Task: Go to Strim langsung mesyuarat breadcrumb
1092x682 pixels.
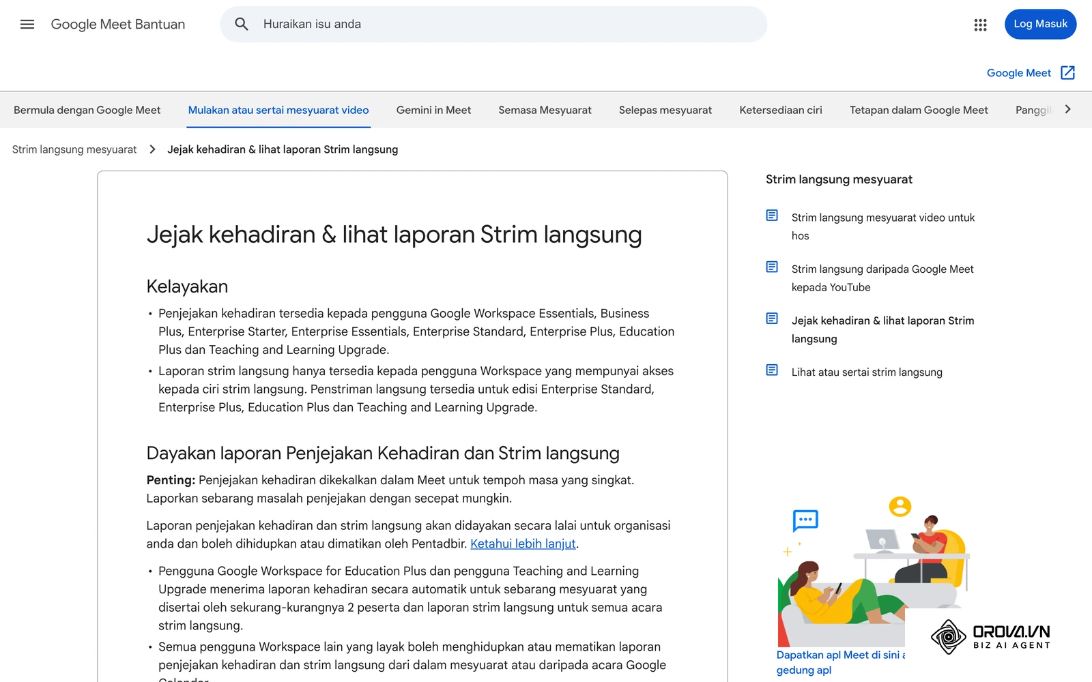Action: (74, 149)
